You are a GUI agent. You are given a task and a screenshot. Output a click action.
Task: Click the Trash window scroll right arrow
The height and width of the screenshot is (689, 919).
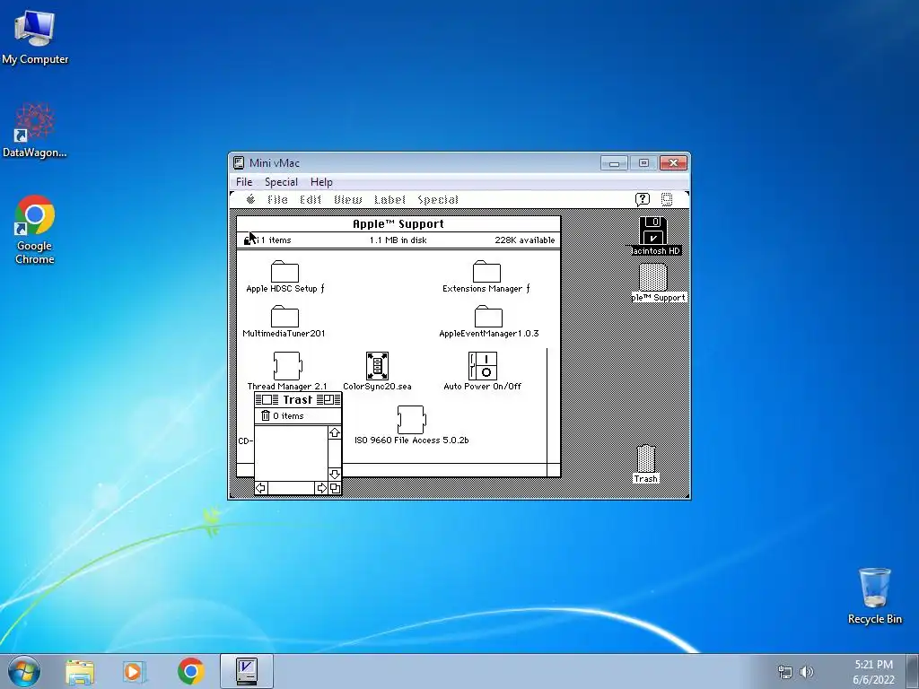321,488
